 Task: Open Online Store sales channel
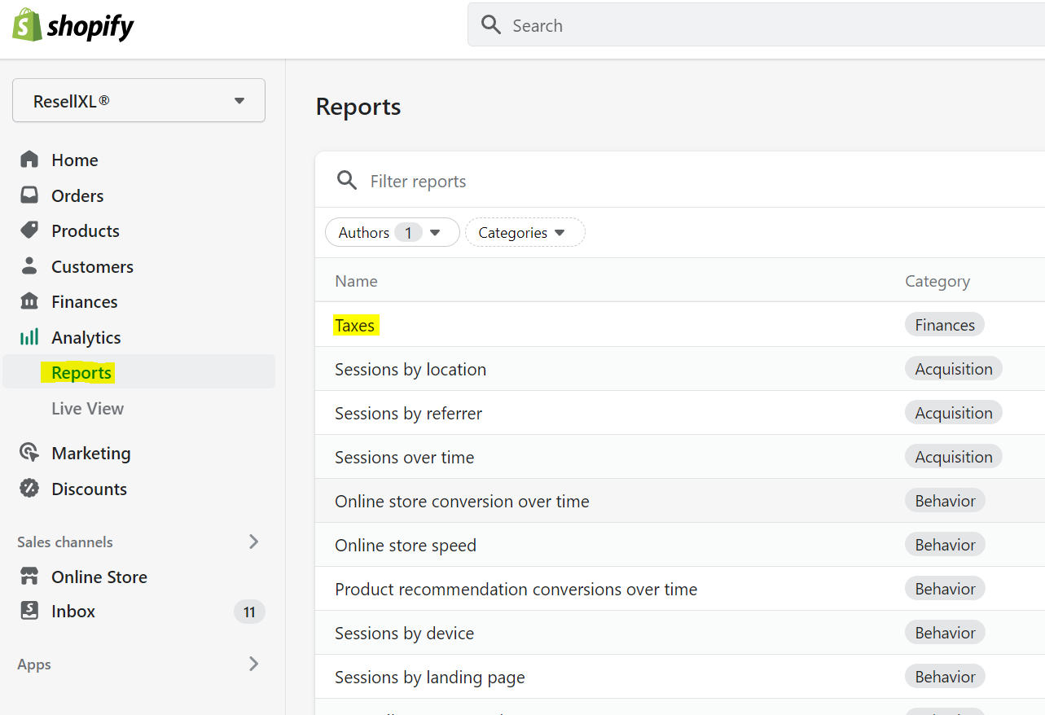pos(99,577)
